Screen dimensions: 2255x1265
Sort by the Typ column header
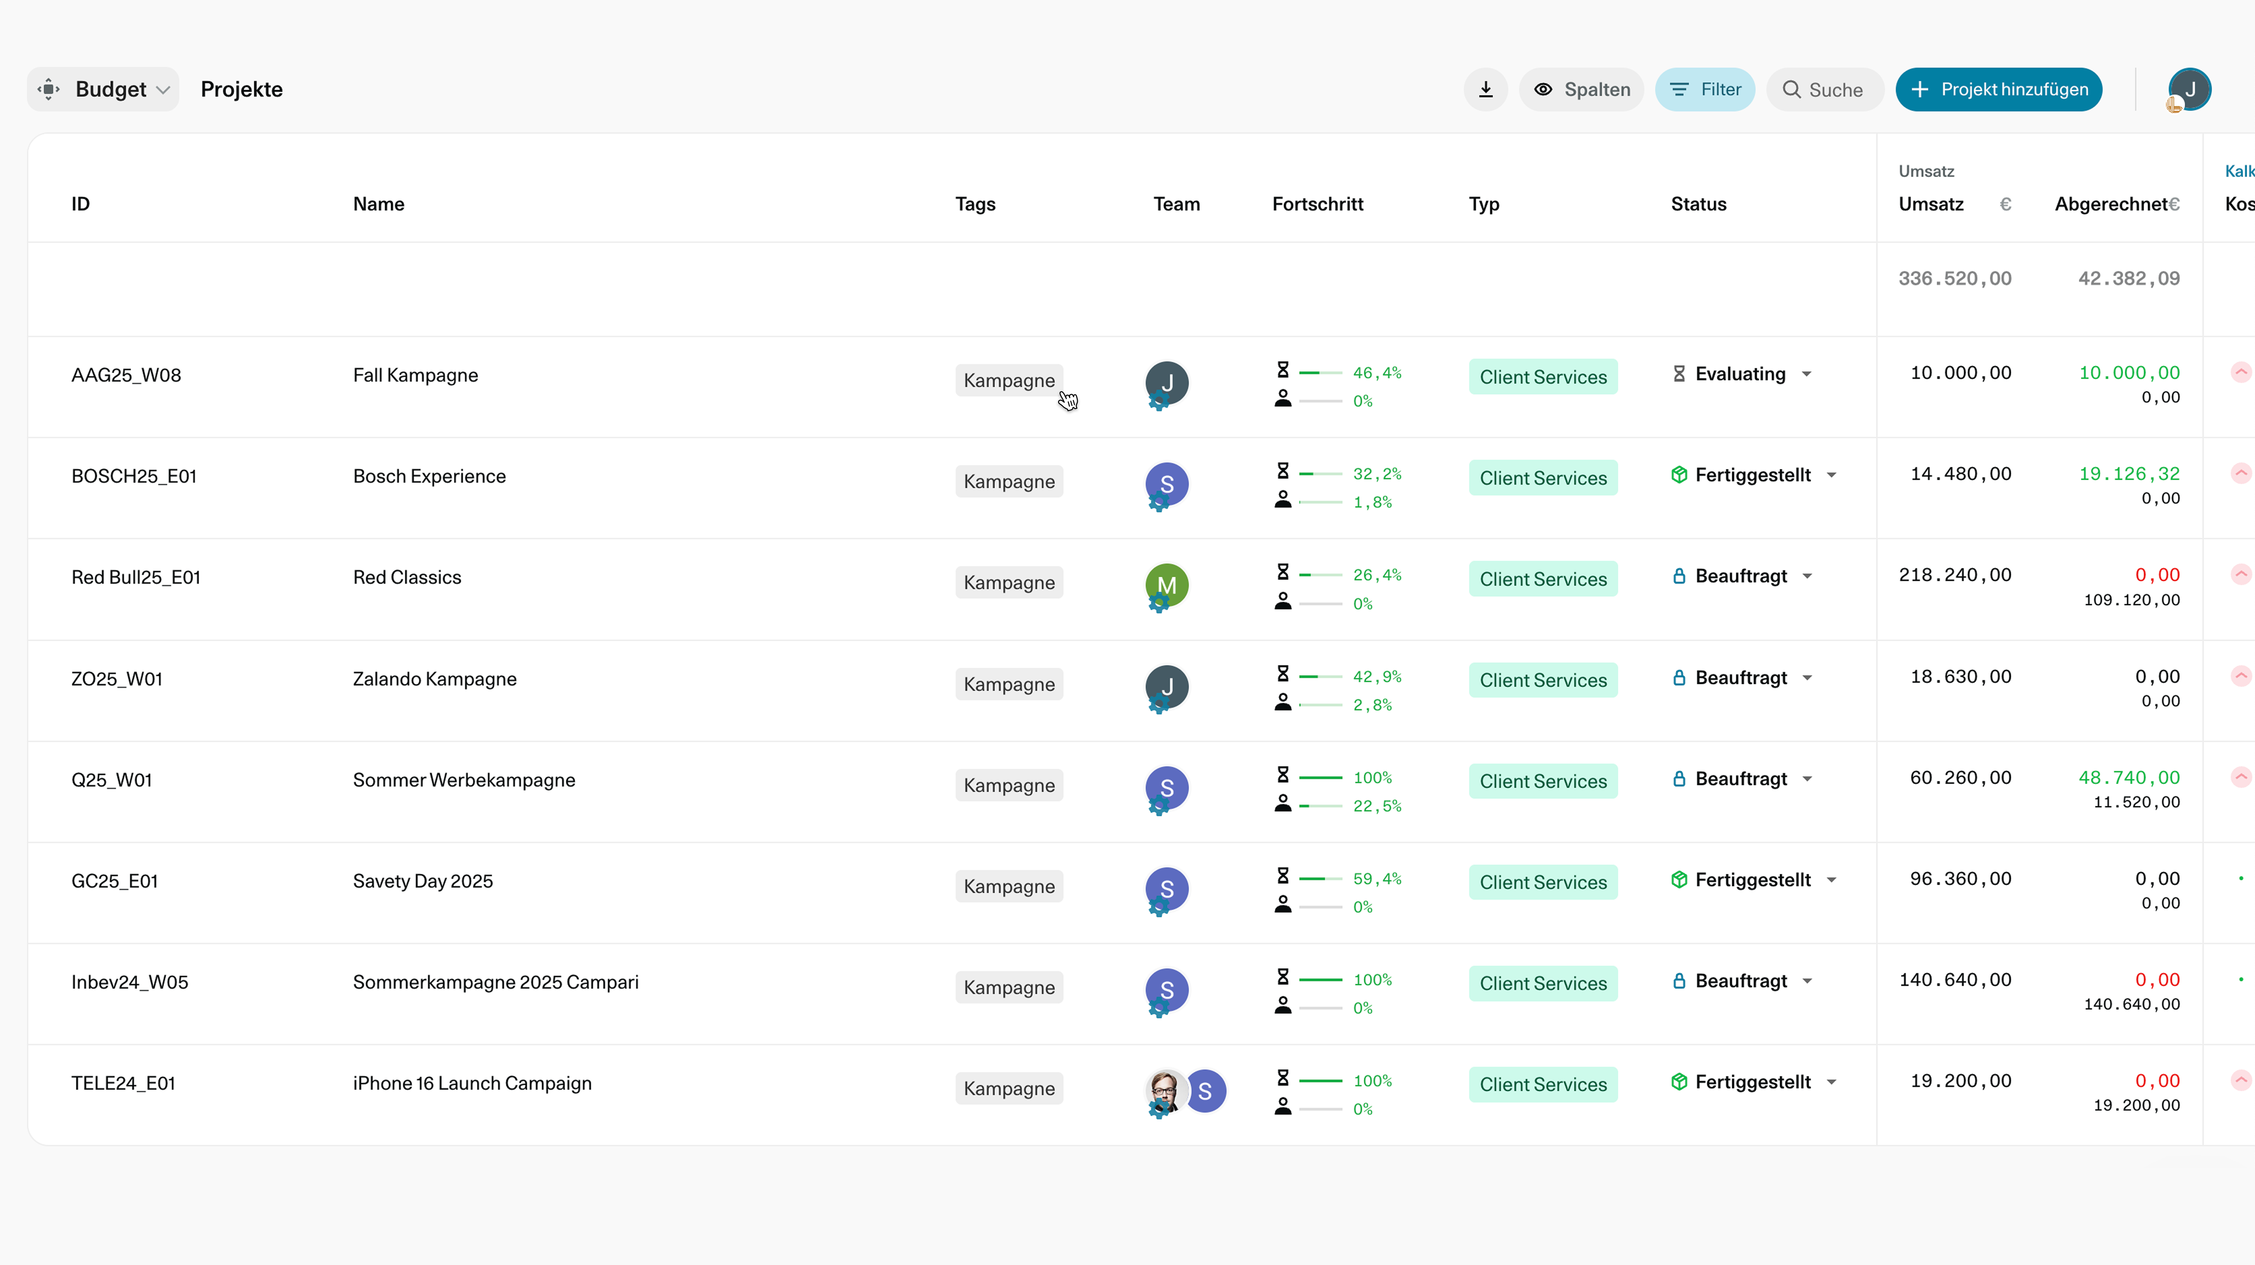click(x=1484, y=204)
